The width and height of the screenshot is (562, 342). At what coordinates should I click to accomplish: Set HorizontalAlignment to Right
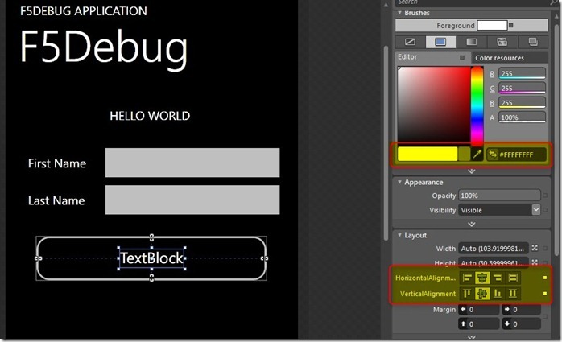pos(498,278)
